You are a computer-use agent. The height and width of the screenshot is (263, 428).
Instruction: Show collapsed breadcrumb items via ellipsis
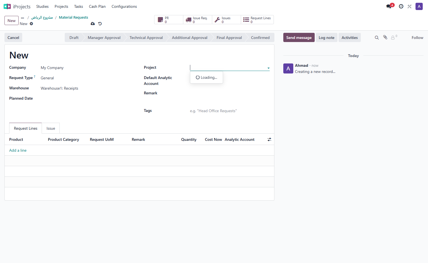coord(22,18)
